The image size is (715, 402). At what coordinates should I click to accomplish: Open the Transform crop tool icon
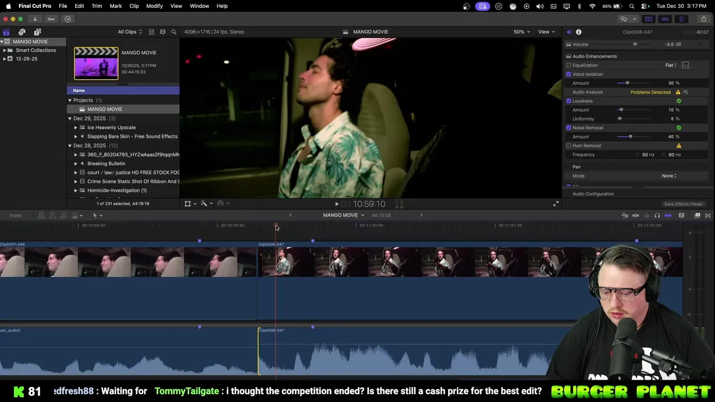188,204
